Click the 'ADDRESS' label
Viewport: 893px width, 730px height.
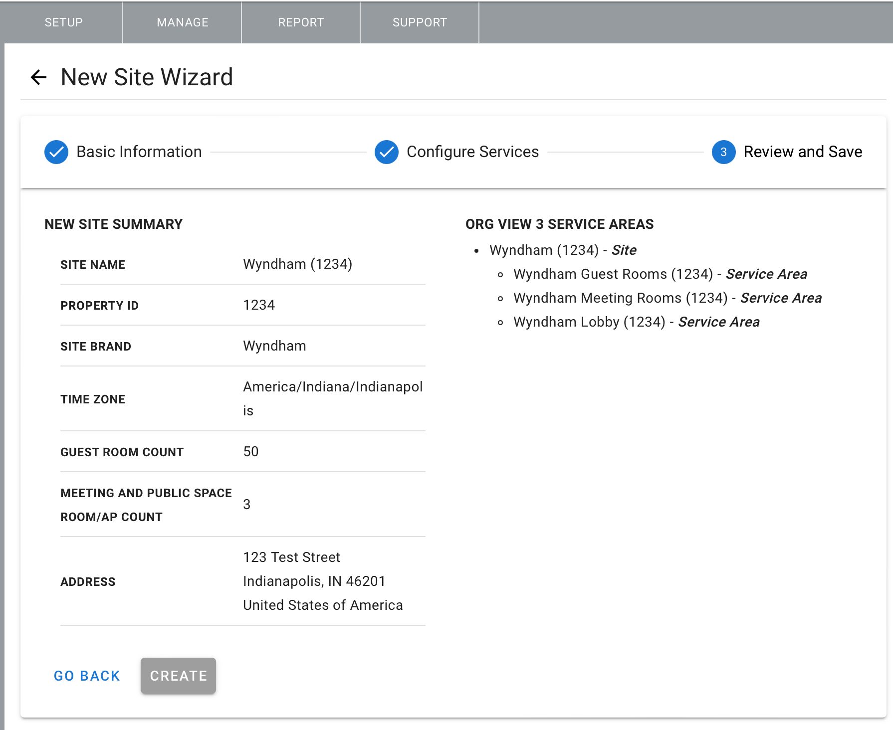tap(88, 581)
